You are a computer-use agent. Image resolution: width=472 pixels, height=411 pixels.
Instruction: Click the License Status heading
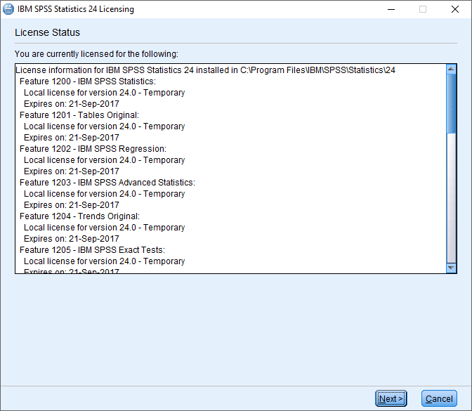48,32
